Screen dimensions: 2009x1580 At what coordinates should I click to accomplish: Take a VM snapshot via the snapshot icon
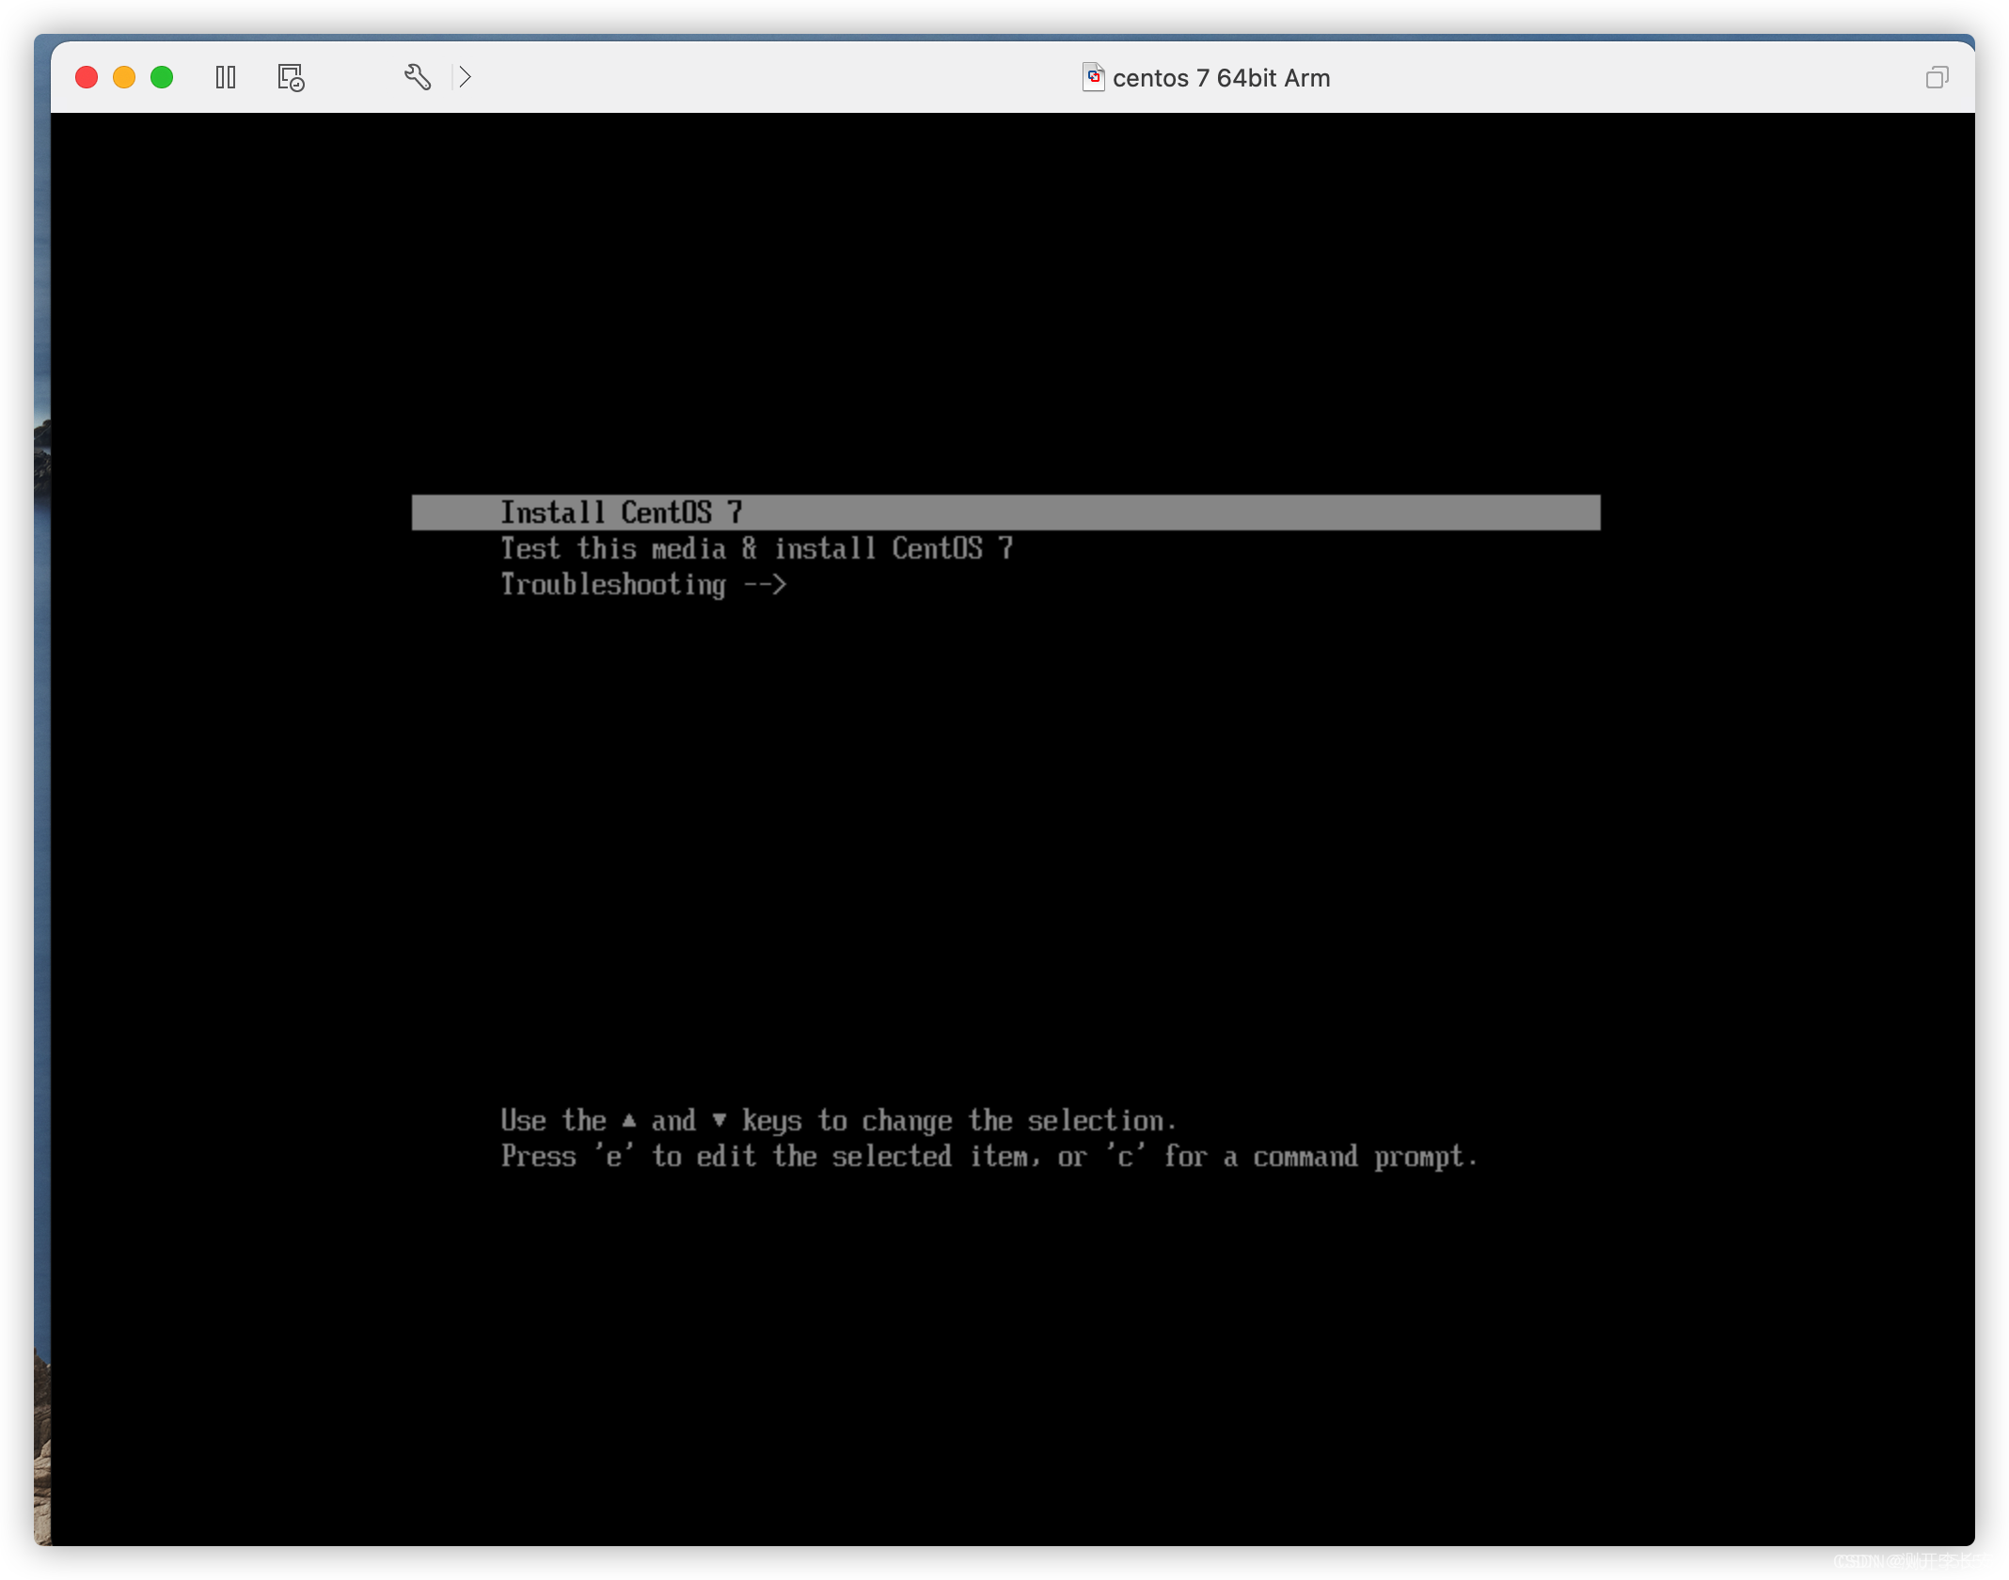pyautogui.click(x=291, y=77)
